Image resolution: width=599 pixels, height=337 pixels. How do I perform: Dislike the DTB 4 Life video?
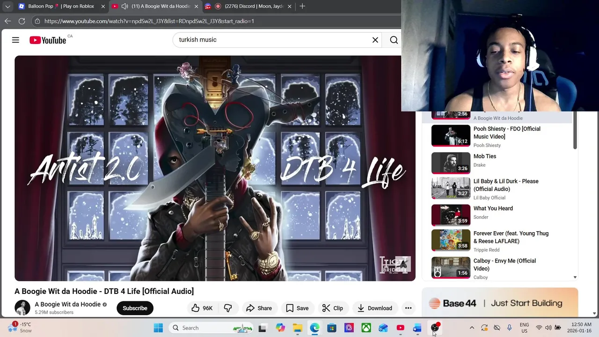click(x=228, y=308)
